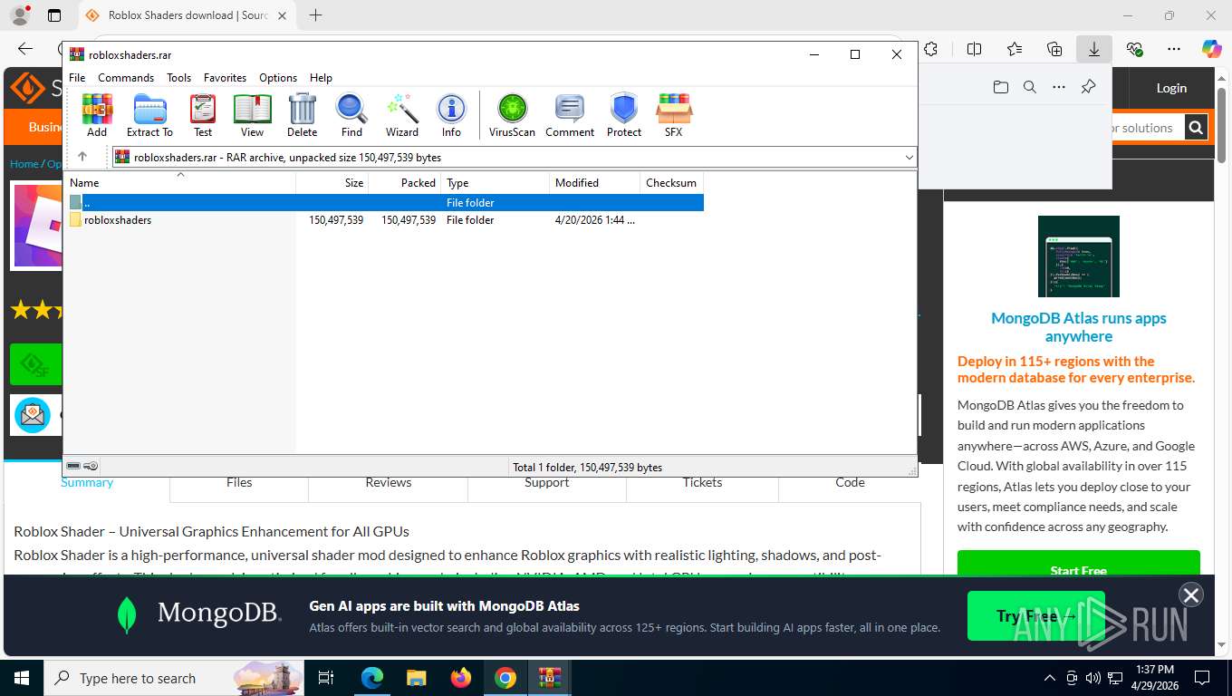Open Edge browser essentials heart icon

[1134, 49]
